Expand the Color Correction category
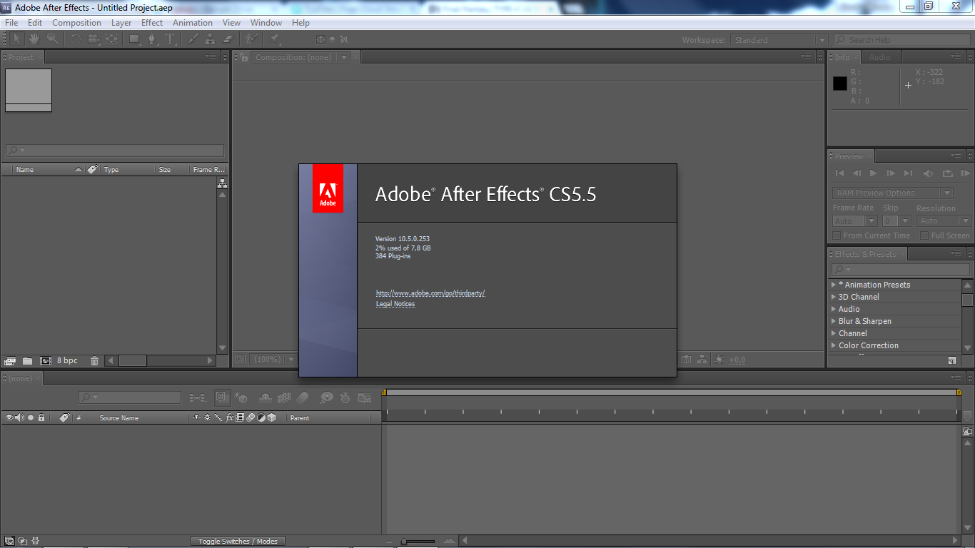975x548 pixels. [834, 345]
